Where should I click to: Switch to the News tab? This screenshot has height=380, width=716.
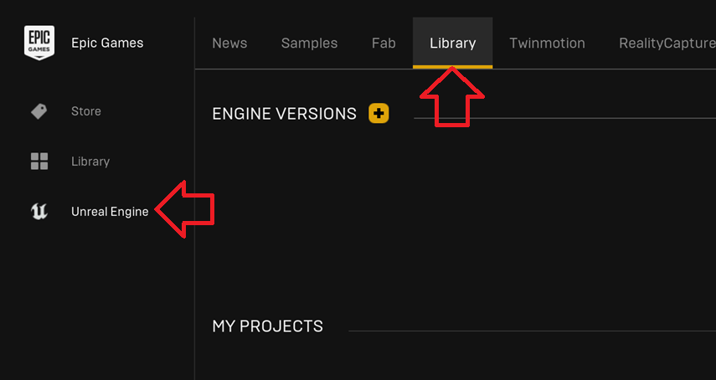(229, 43)
